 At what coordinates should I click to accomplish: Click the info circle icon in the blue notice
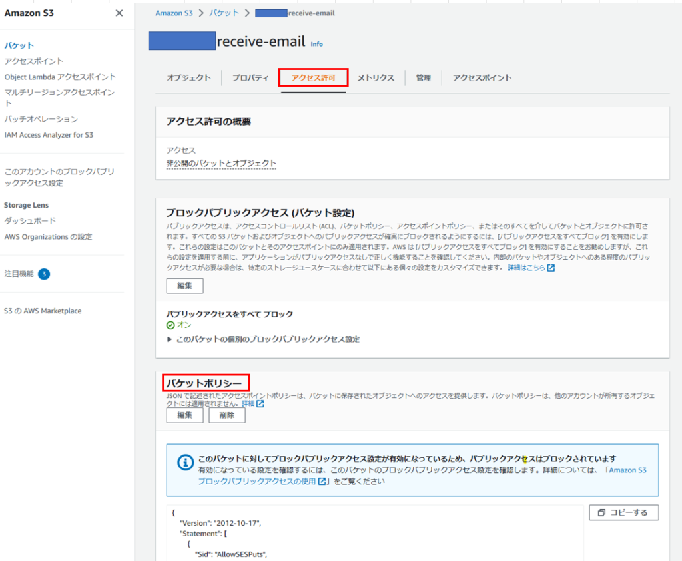[x=186, y=463]
